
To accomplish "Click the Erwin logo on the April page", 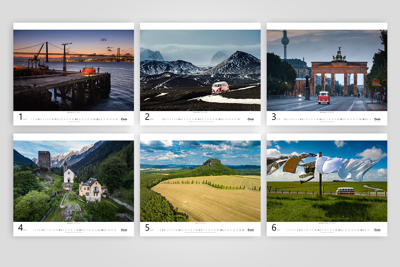I will (x=124, y=230).
